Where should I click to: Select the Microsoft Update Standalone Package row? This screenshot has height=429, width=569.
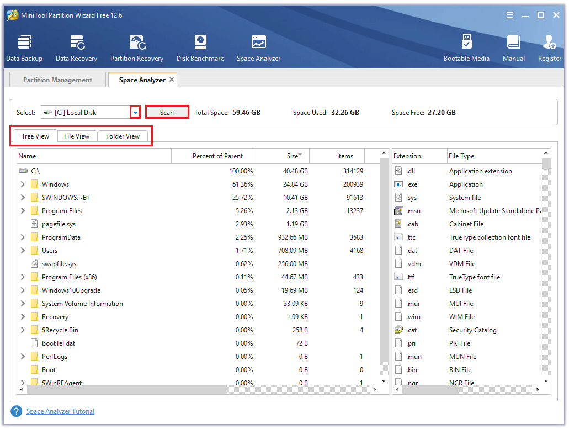tap(468, 211)
